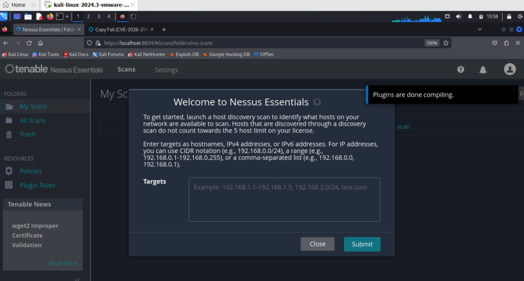Select the Firefox window in the taskbar
The width and height of the screenshot is (524, 281).
tap(122, 16)
